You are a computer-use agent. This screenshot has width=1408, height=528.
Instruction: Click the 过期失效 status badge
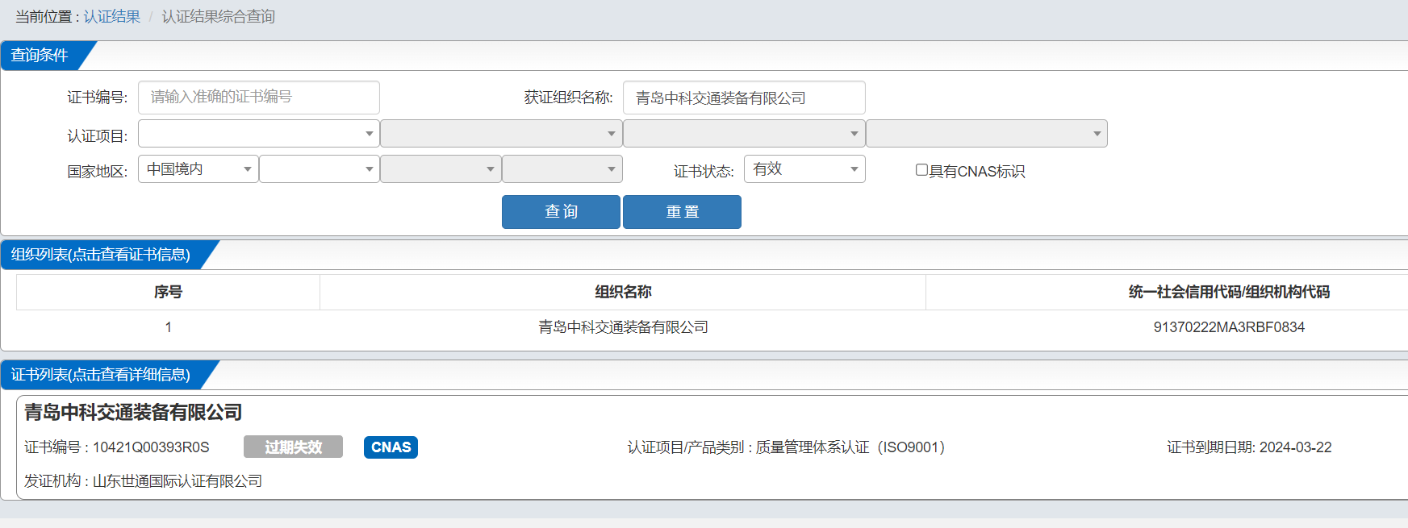pos(293,447)
